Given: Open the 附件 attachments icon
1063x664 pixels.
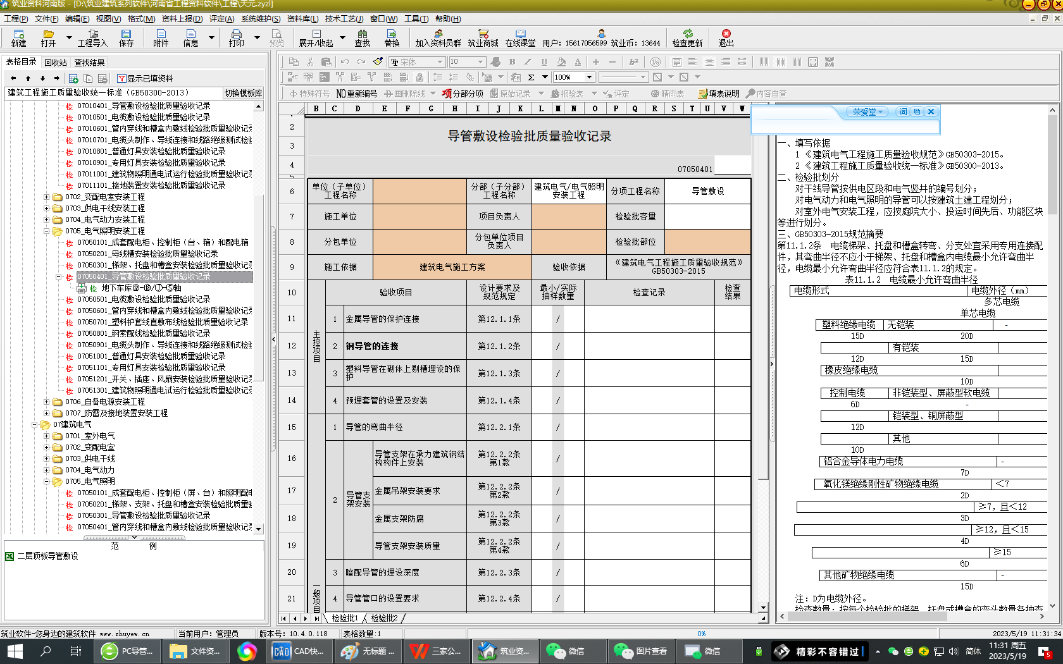Looking at the screenshot, I should [161, 38].
